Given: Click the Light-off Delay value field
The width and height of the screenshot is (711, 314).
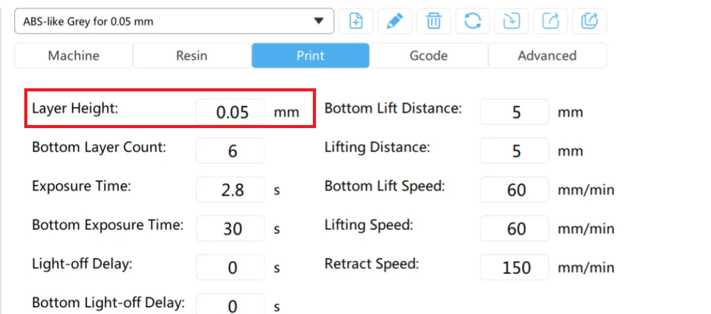Looking at the screenshot, I should pos(230,267).
